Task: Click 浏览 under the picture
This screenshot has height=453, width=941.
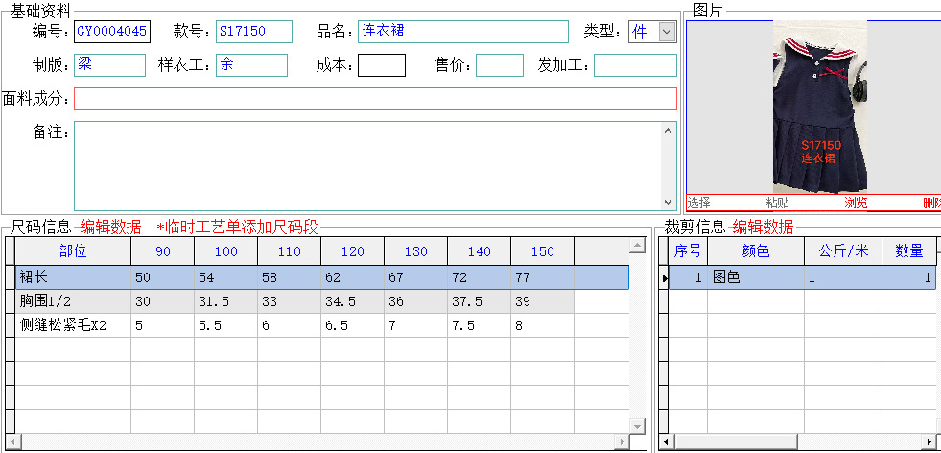Action: tap(856, 203)
